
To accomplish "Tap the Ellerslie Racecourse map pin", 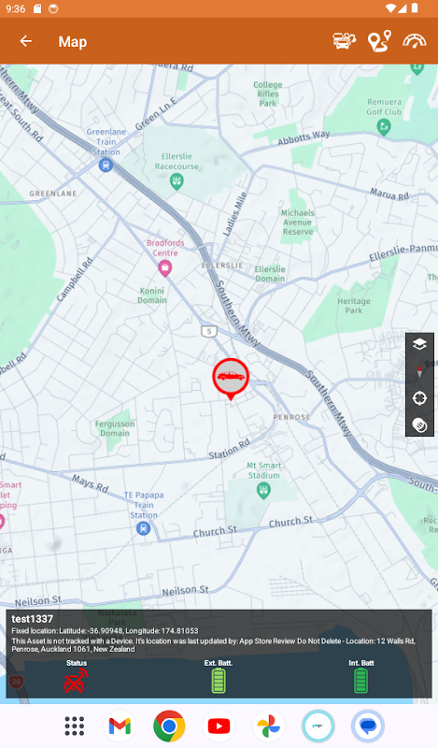I will click(x=177, y=181).
